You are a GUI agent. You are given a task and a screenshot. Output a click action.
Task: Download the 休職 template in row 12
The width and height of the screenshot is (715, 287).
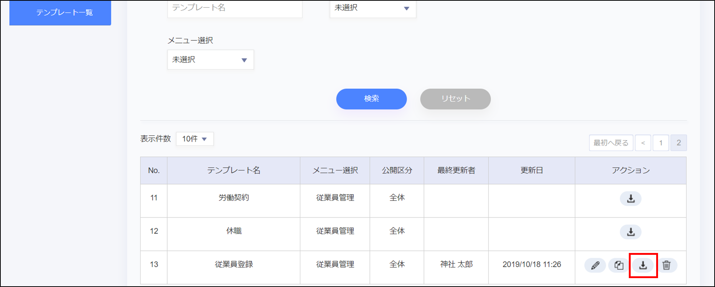pos(631,232)
